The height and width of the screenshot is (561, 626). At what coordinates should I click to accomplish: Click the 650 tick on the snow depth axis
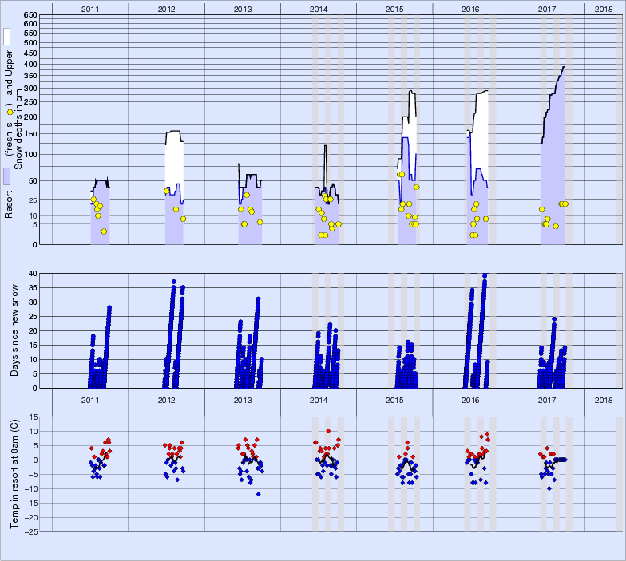(x=30, y=15)
